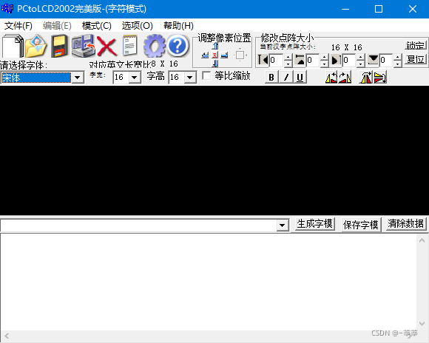
Task: Toggle italic I formatting
Action: pyautogui.click(x=286, y=77)
